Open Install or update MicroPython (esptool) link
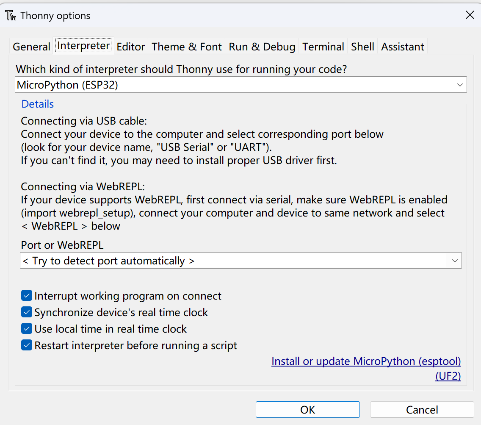481x425 pixels. pos(366,361)
